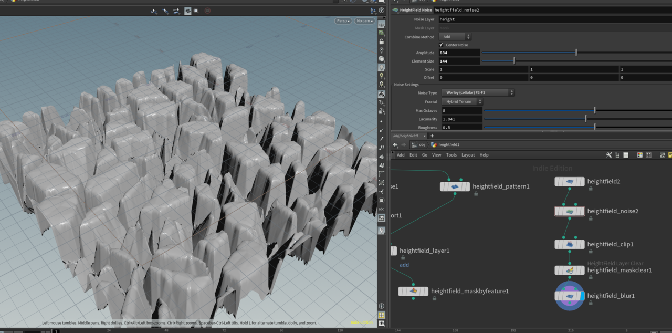
Task: Select the Handles tool in the viewport toolbar
Action: (176, 11)
